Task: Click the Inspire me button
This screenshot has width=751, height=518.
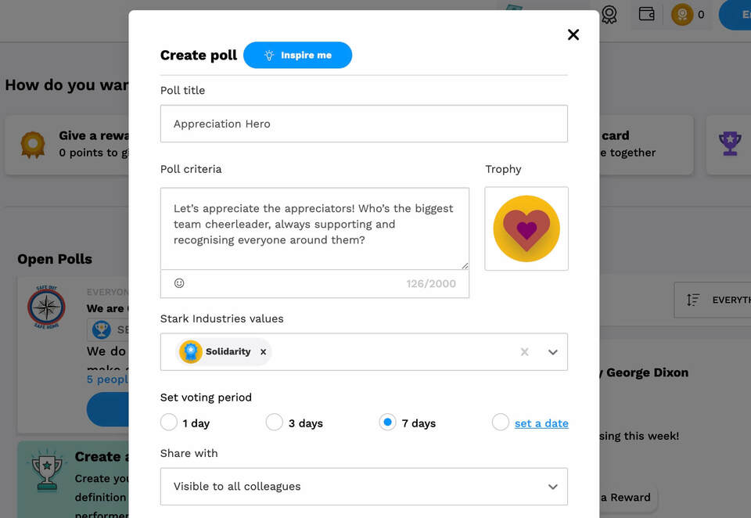Action: click(297, 55)
